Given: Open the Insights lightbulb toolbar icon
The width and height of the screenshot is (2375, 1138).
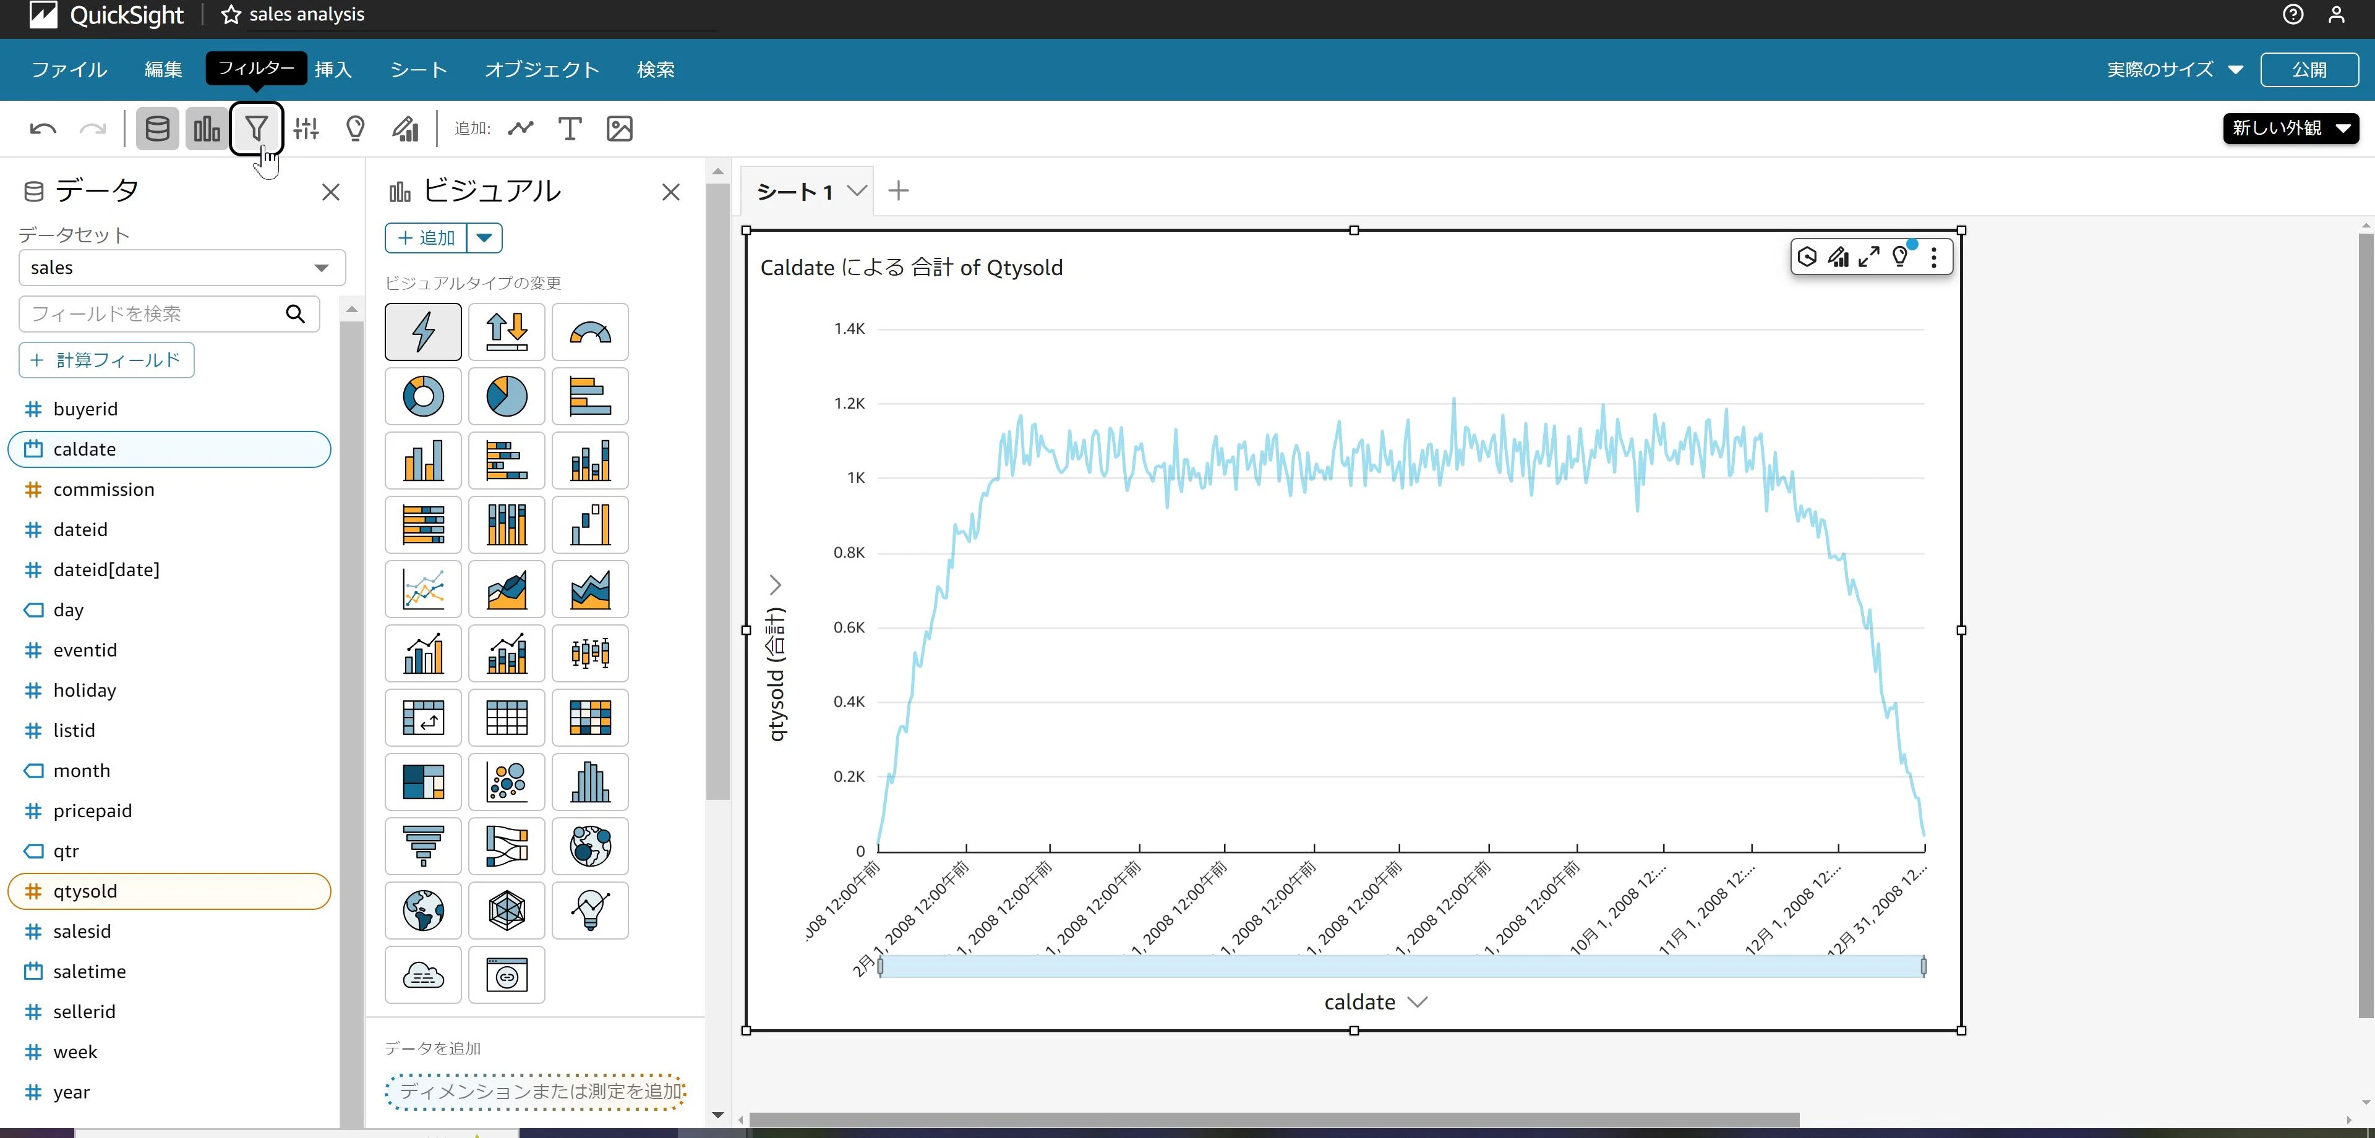Looking at the screenshot, I should (355, 129).
